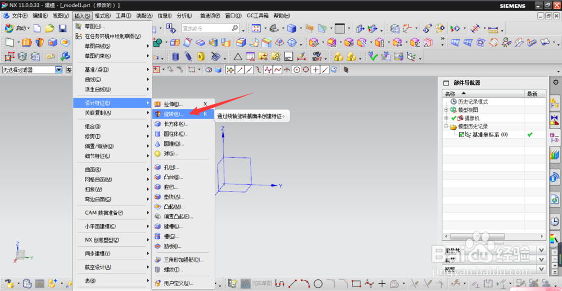Screen dimensions: 562x291
Task: Click the Fit view icon
Action: pos(256,28)
